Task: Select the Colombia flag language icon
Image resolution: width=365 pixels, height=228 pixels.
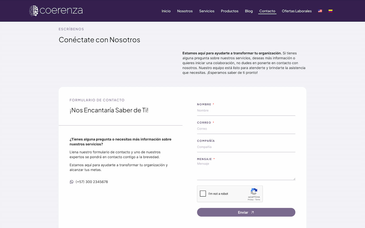Action: (x=330, y=11)
